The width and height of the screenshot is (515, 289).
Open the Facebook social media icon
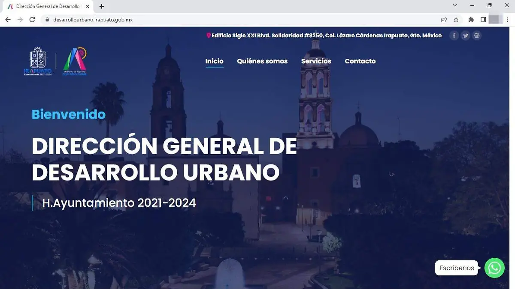[x=454, y=35]
